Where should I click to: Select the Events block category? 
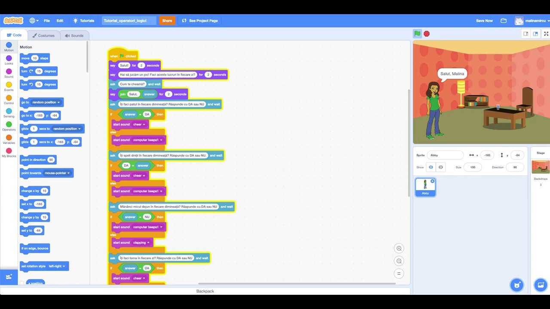9,87
